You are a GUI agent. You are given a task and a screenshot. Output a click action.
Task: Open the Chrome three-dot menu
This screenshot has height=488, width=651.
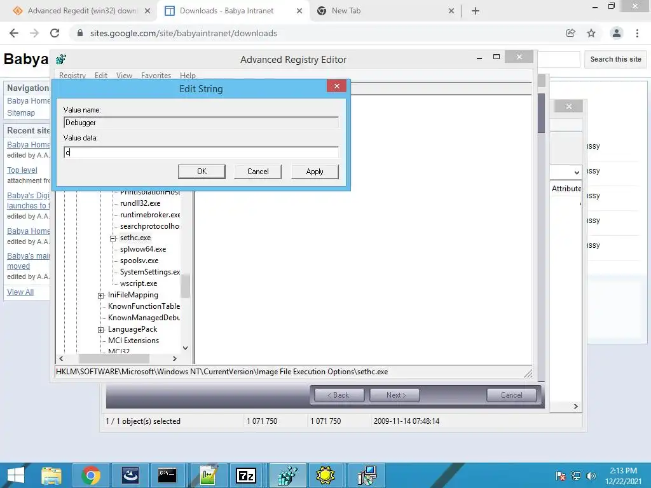pos(637,33)
